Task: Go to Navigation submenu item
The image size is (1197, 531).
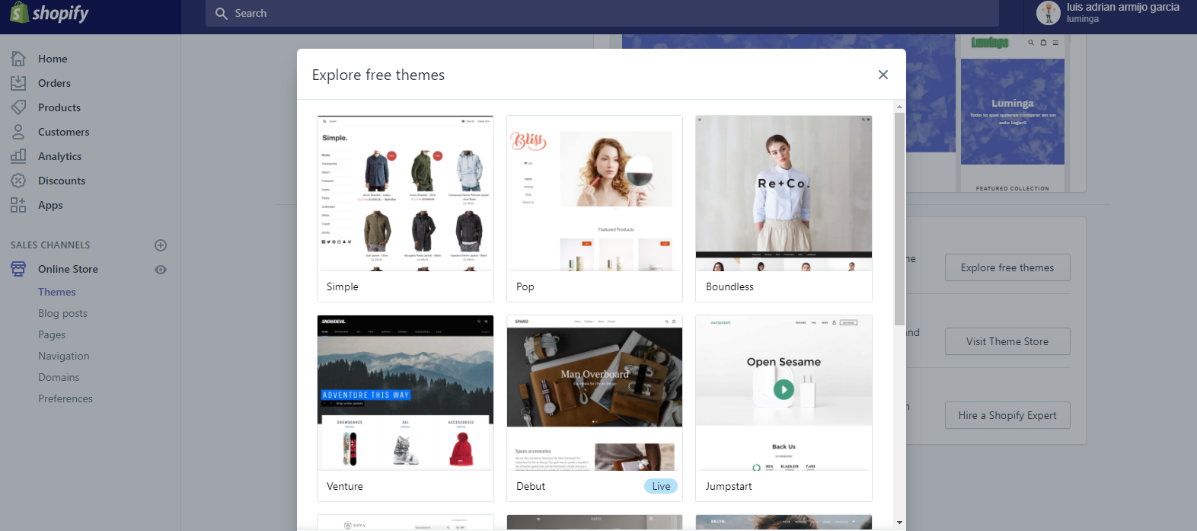Action: coord(64,356)
